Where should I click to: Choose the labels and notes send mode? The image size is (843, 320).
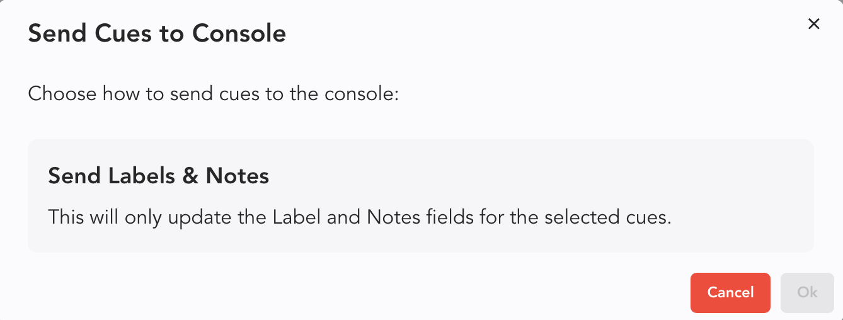[x=420, y=196]
